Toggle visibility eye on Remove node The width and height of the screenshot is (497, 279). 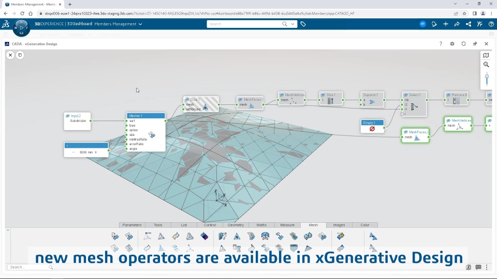[x=448, y=95]
